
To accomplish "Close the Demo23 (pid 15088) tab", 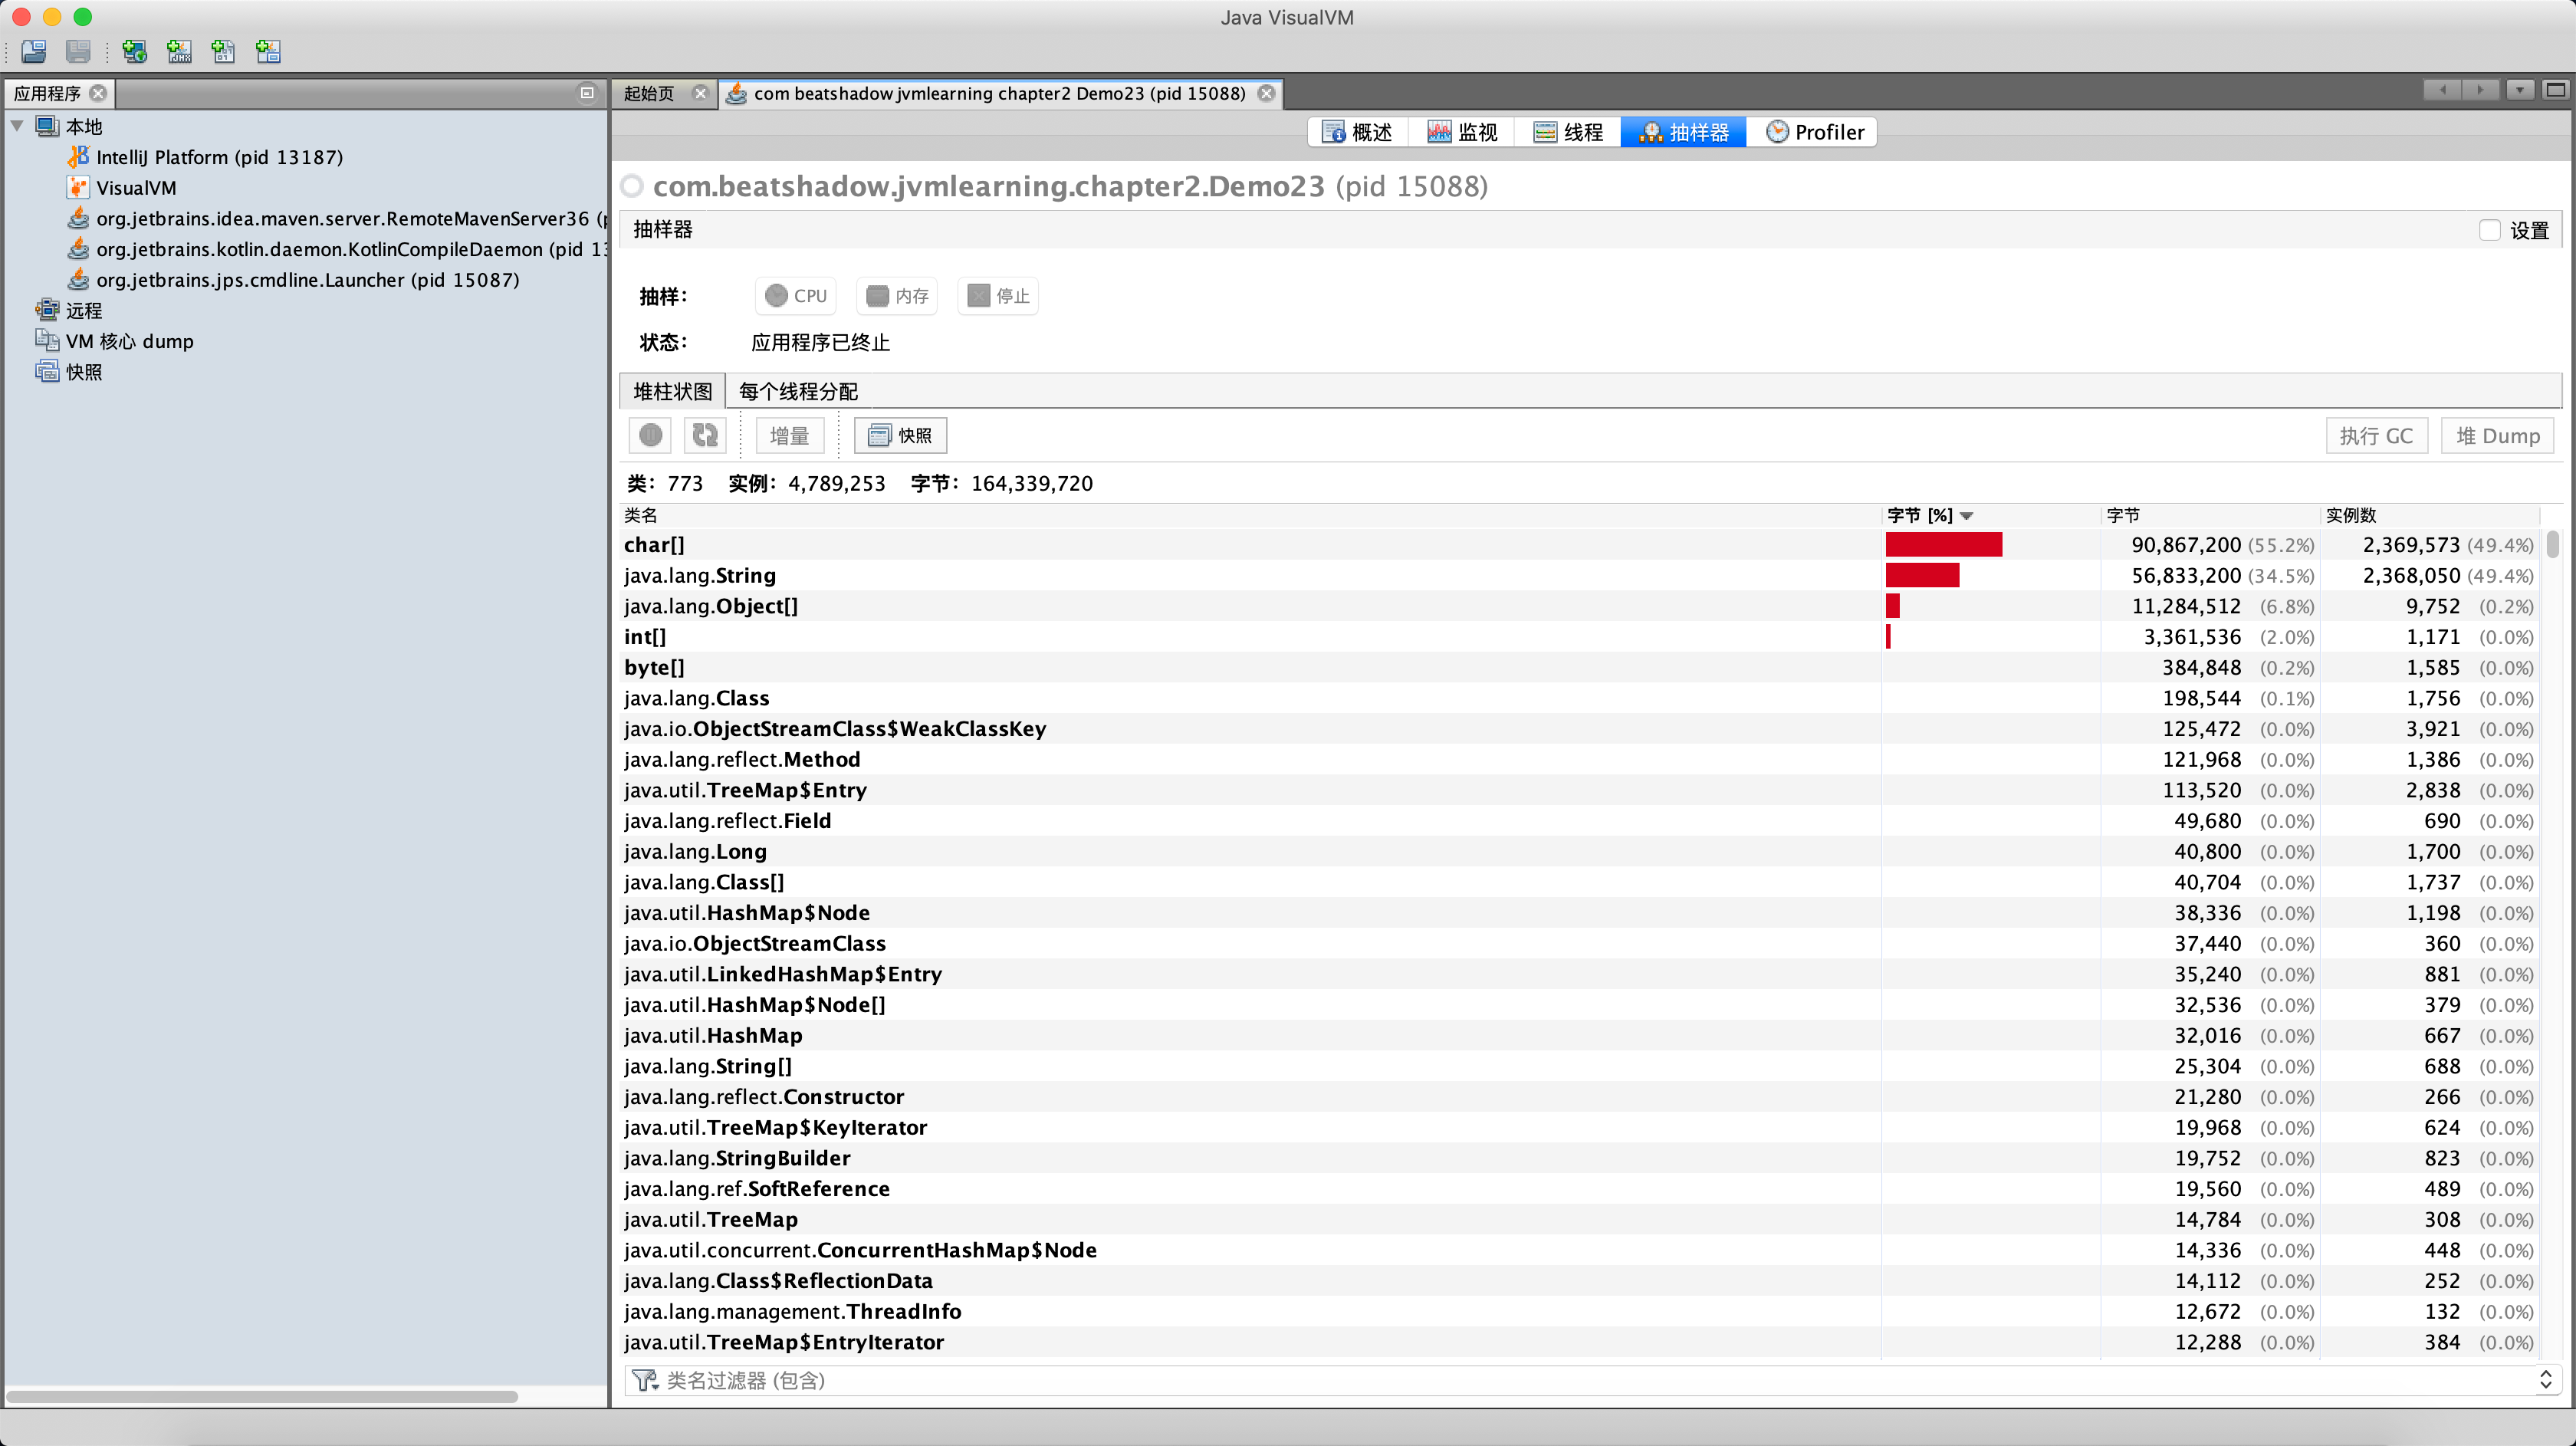I will (1266, 93).
